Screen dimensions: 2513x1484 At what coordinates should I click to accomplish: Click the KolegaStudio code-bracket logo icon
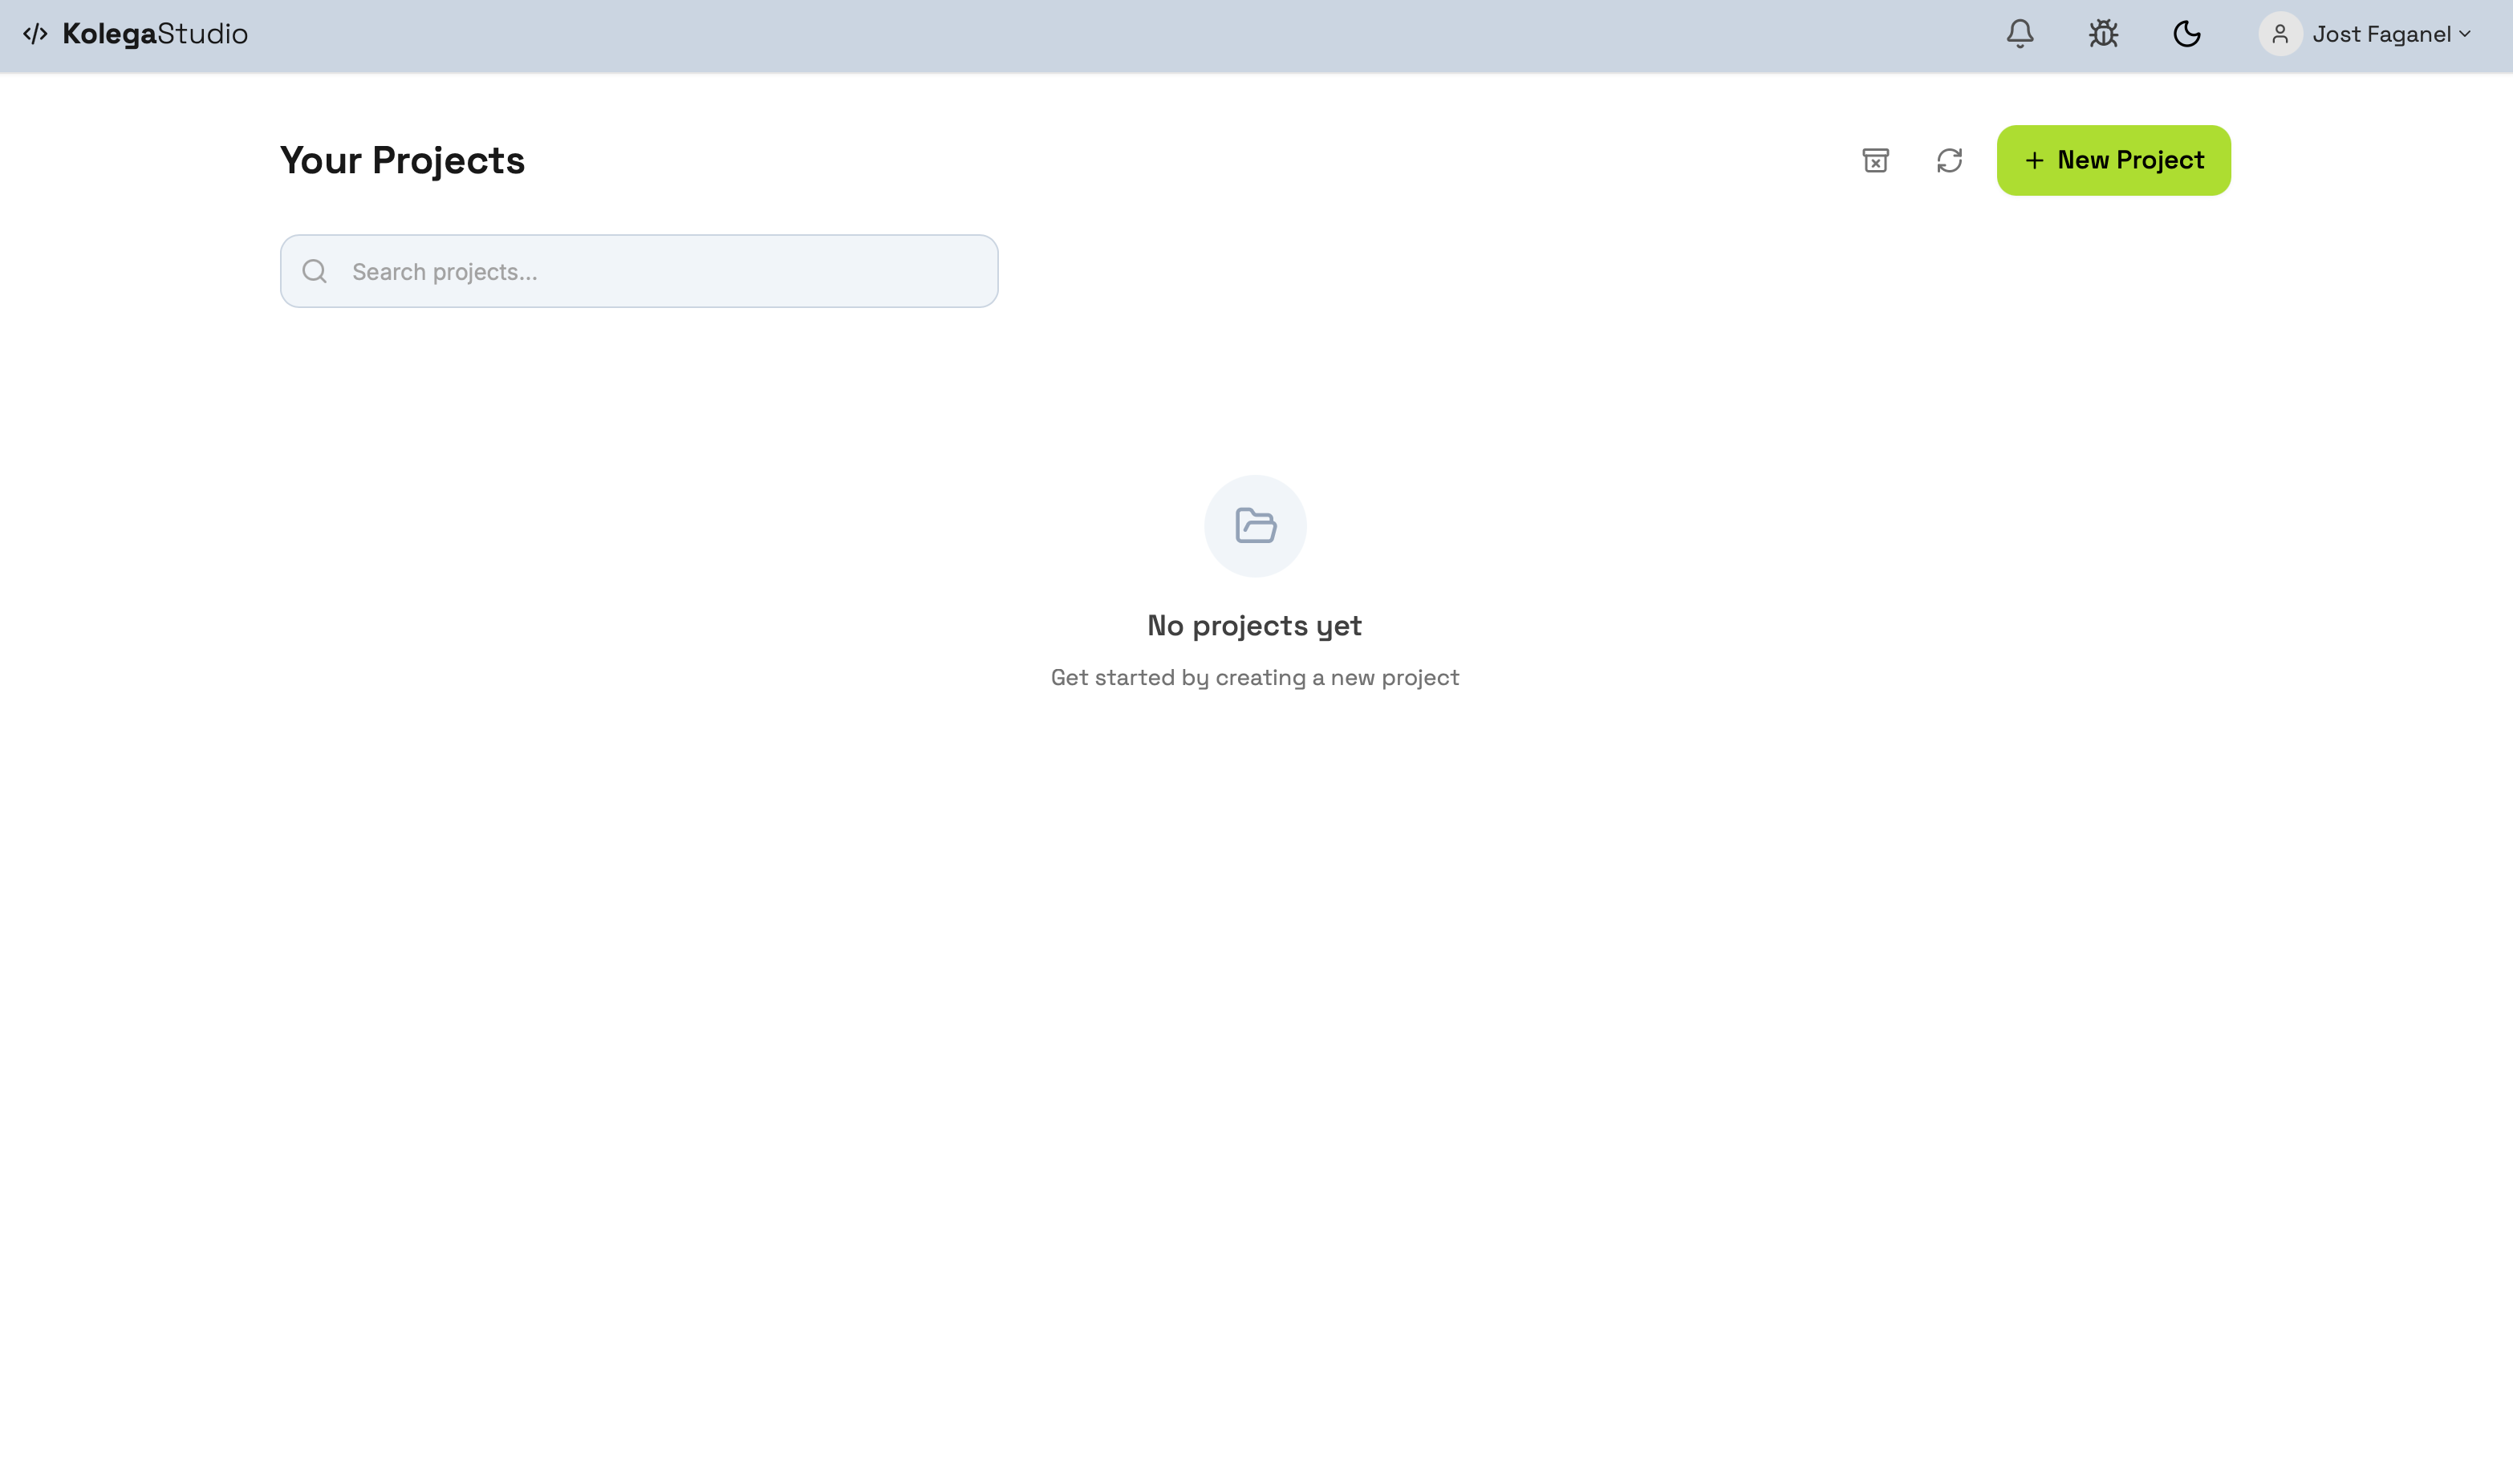(35, 34)
